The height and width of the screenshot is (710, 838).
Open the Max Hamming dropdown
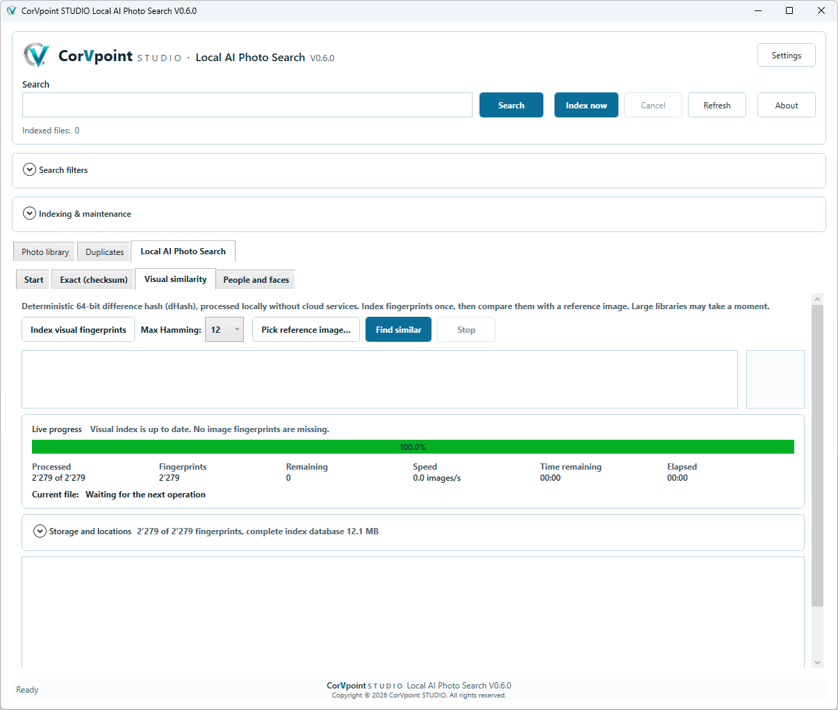pos(224,329)
